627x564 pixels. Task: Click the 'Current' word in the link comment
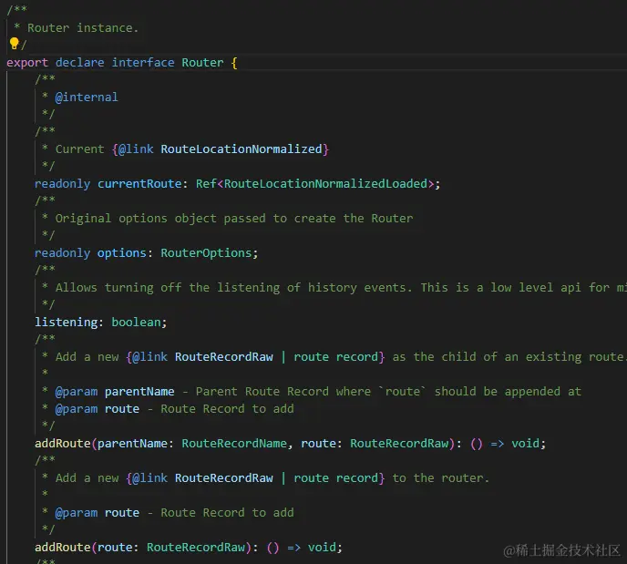tap(79, 149)
